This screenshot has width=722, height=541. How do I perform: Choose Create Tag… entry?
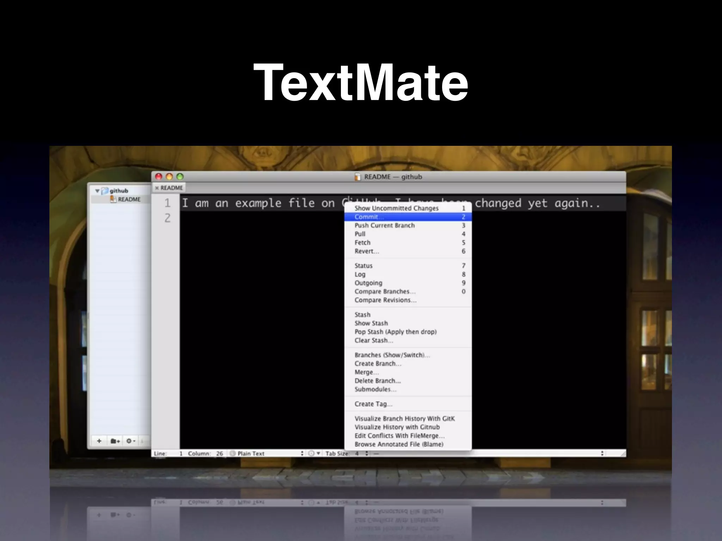(x=408, y=404)
